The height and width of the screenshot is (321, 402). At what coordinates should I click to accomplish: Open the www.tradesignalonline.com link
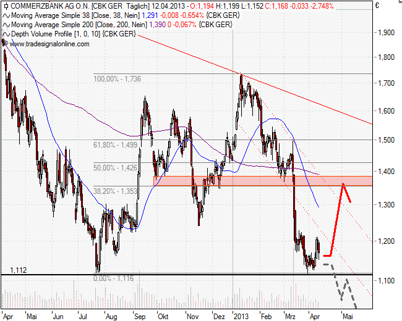click(49, 44)
